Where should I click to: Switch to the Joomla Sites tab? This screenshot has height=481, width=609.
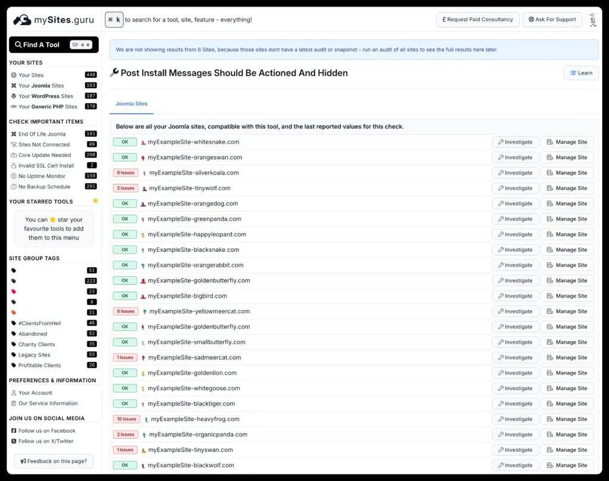point(131,104)
